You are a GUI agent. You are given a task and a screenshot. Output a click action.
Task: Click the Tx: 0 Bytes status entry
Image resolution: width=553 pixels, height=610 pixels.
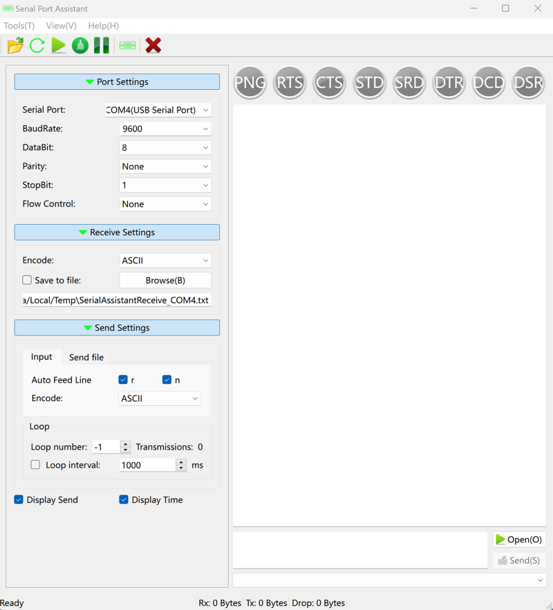[x=266, y=602]
